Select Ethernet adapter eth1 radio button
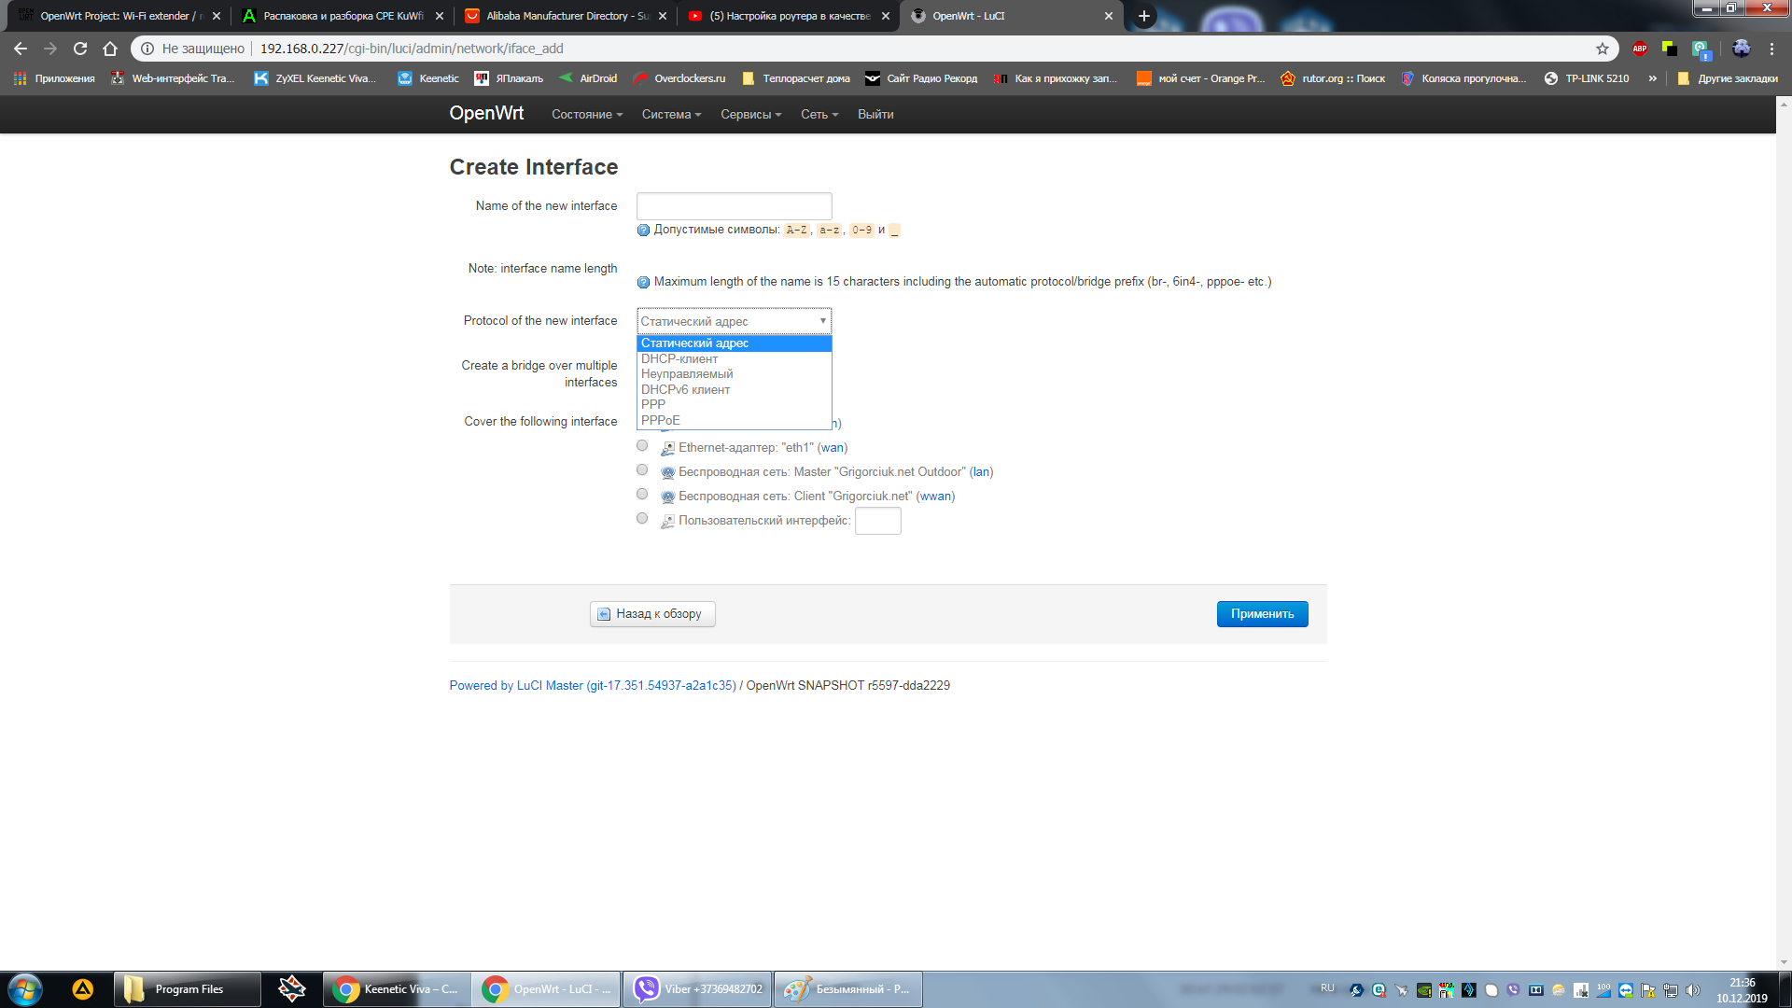 642,446
